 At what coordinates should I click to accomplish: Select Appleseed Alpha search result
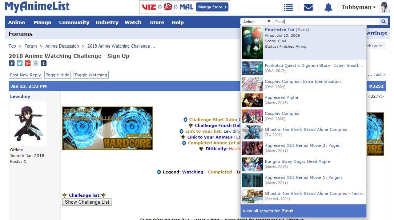coord(303,100)
